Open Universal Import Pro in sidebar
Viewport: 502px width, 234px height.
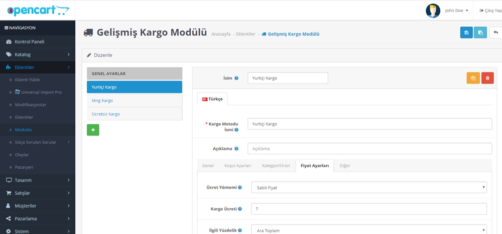(x=41, y=92)
